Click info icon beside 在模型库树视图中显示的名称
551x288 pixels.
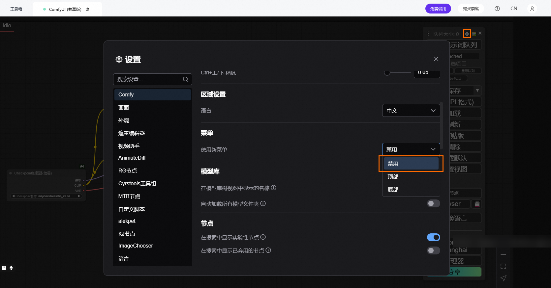pyautogui.click(x=274, y=188)
